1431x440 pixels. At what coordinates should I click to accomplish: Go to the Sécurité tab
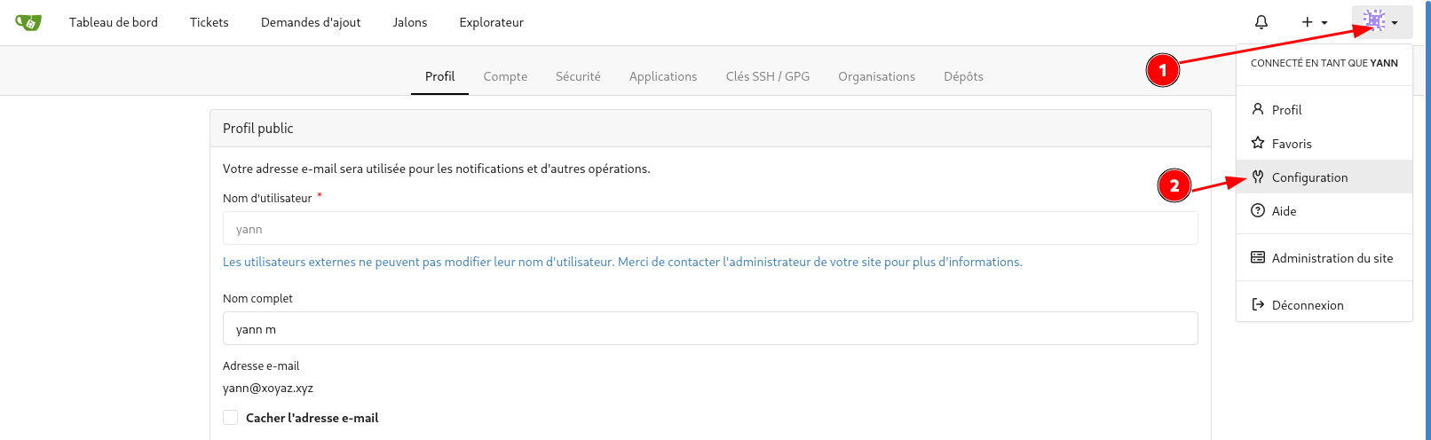point(578,76)
